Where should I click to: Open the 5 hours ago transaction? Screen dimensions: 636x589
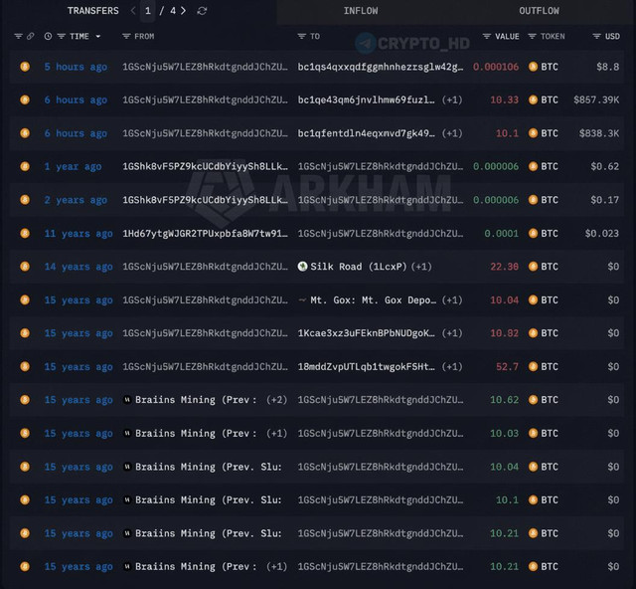click(76, 67)
